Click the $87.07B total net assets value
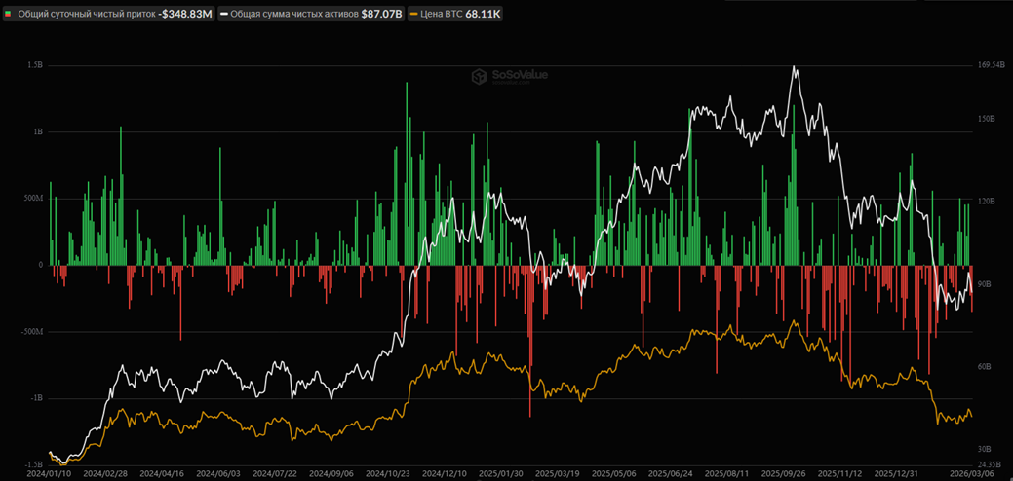This screenshot has width=1013, height=481. (381, 15)
